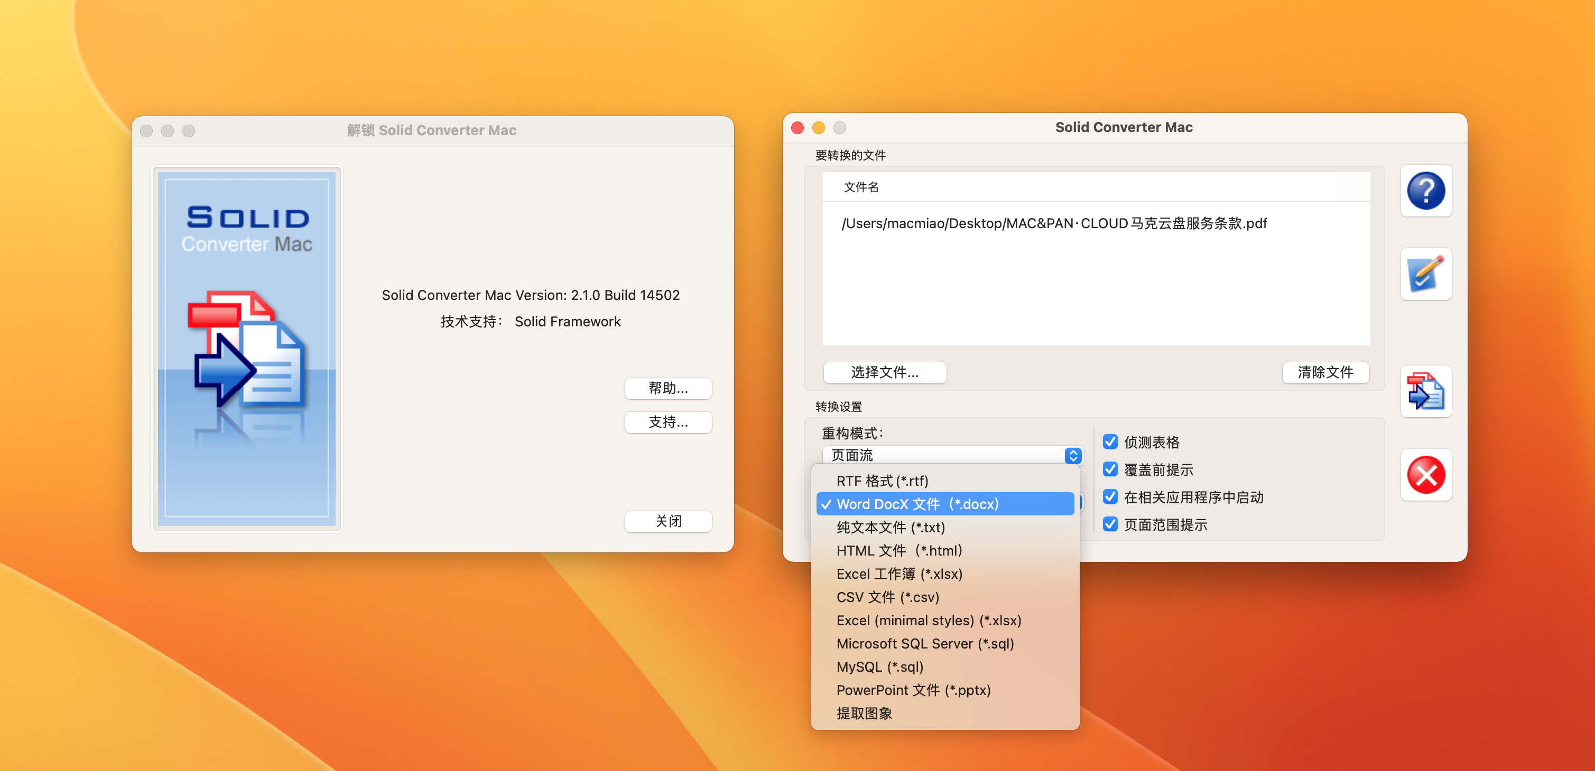The image size is (1595, 771).
Task: Select the listed PDF file path row
Action: click(x=1054, y=223)
